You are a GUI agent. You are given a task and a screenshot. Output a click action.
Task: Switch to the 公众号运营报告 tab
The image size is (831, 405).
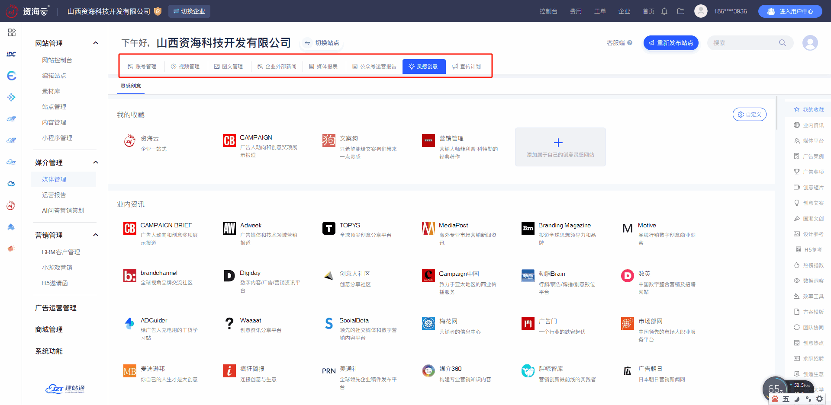click(x=374, y=67)
